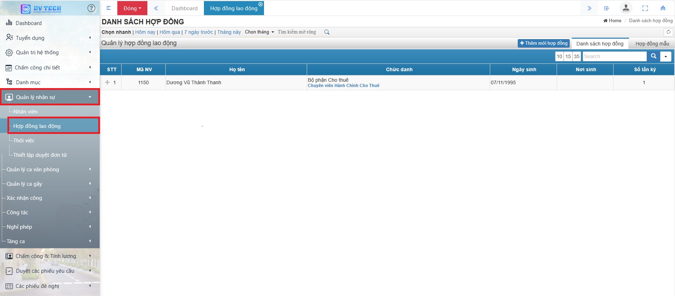Click the double right arrow tab scroll icon
The width and height of the screenshot is (675, 296).
(x=589, y=8)
